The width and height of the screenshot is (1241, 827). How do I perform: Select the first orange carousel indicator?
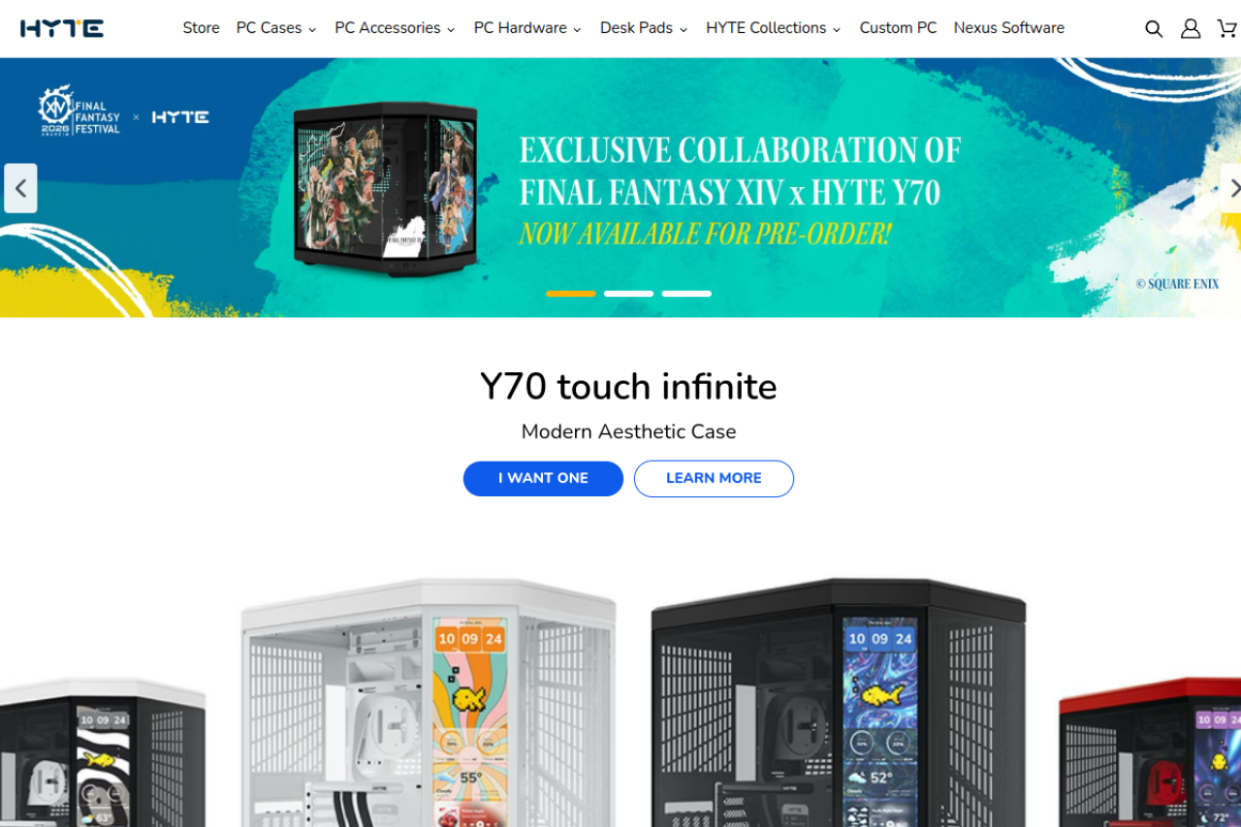(x=571, y=294)
